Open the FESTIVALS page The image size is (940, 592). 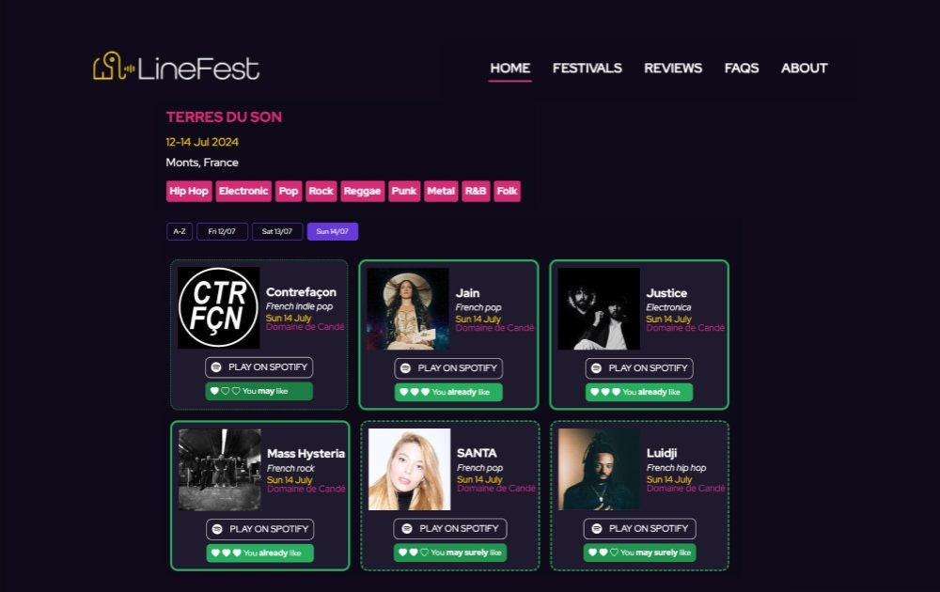587,68
